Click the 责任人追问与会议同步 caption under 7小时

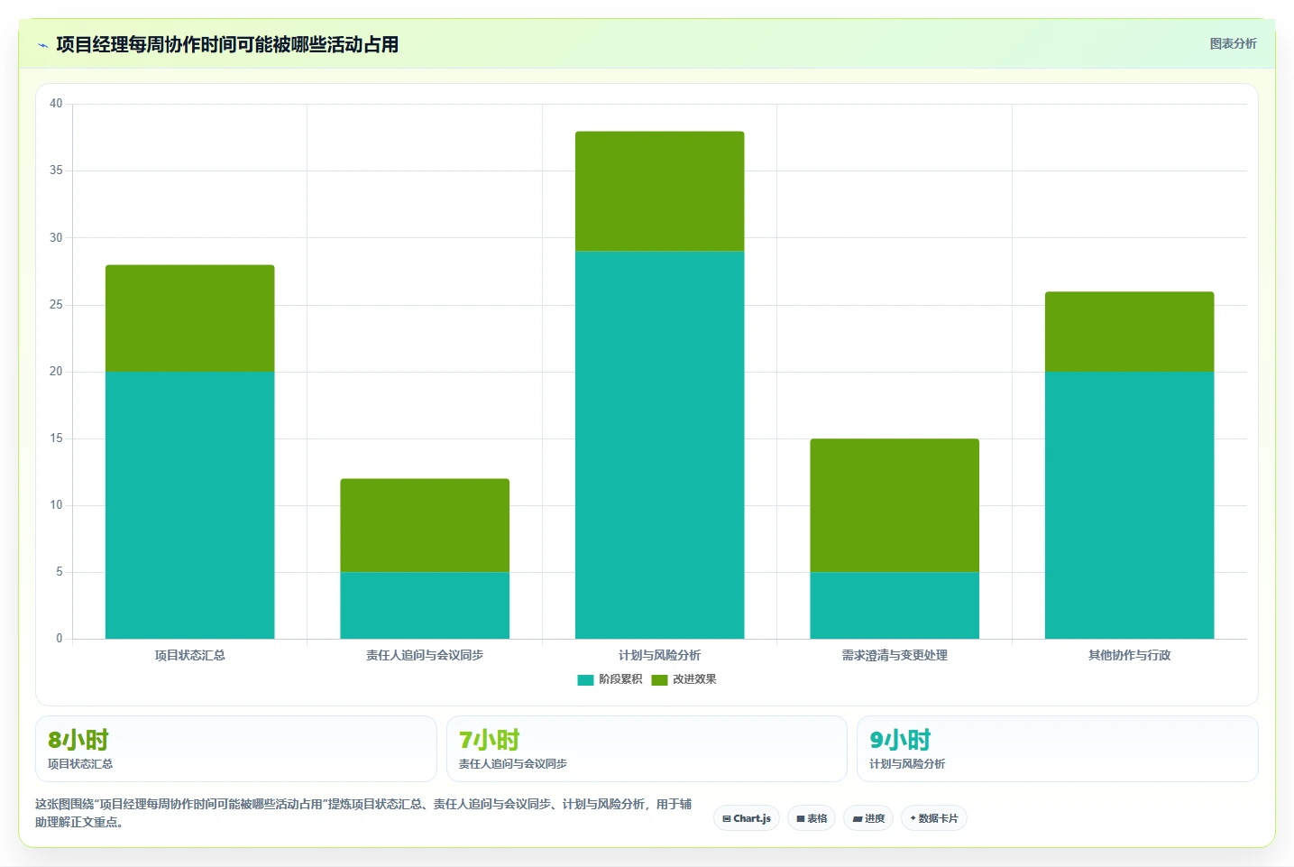pos(513,763)
